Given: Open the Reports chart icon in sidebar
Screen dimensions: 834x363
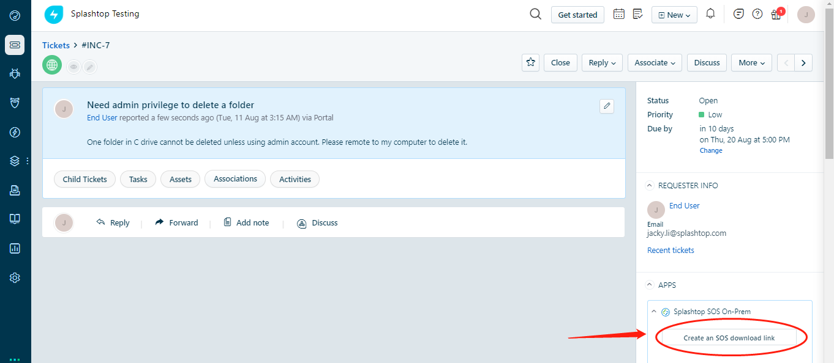Looking at the screenshot, I should (15, 248).
